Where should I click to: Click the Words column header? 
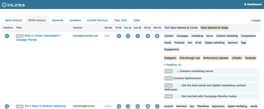coord(108,28)
